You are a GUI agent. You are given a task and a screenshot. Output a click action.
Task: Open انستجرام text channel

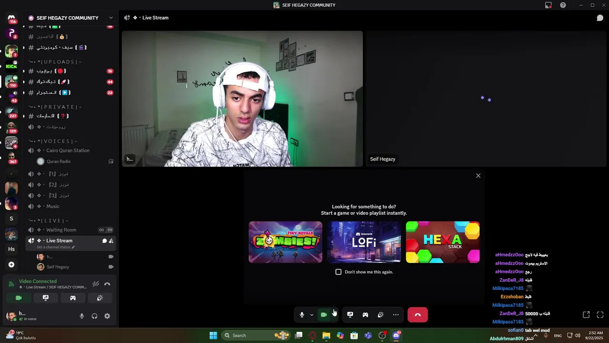[70, 92]
